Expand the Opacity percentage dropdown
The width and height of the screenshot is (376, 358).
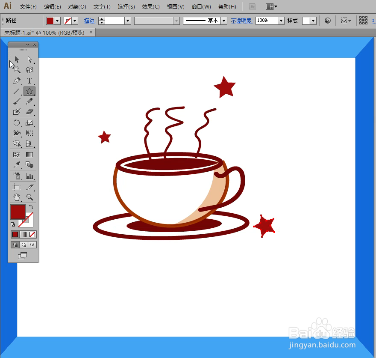tap(281, 21)
